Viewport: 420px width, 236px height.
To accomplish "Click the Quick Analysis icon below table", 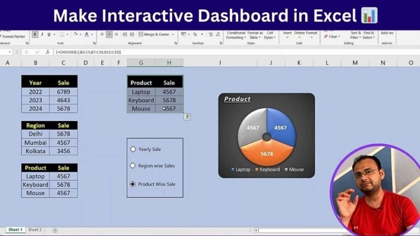I will (187, 116).
